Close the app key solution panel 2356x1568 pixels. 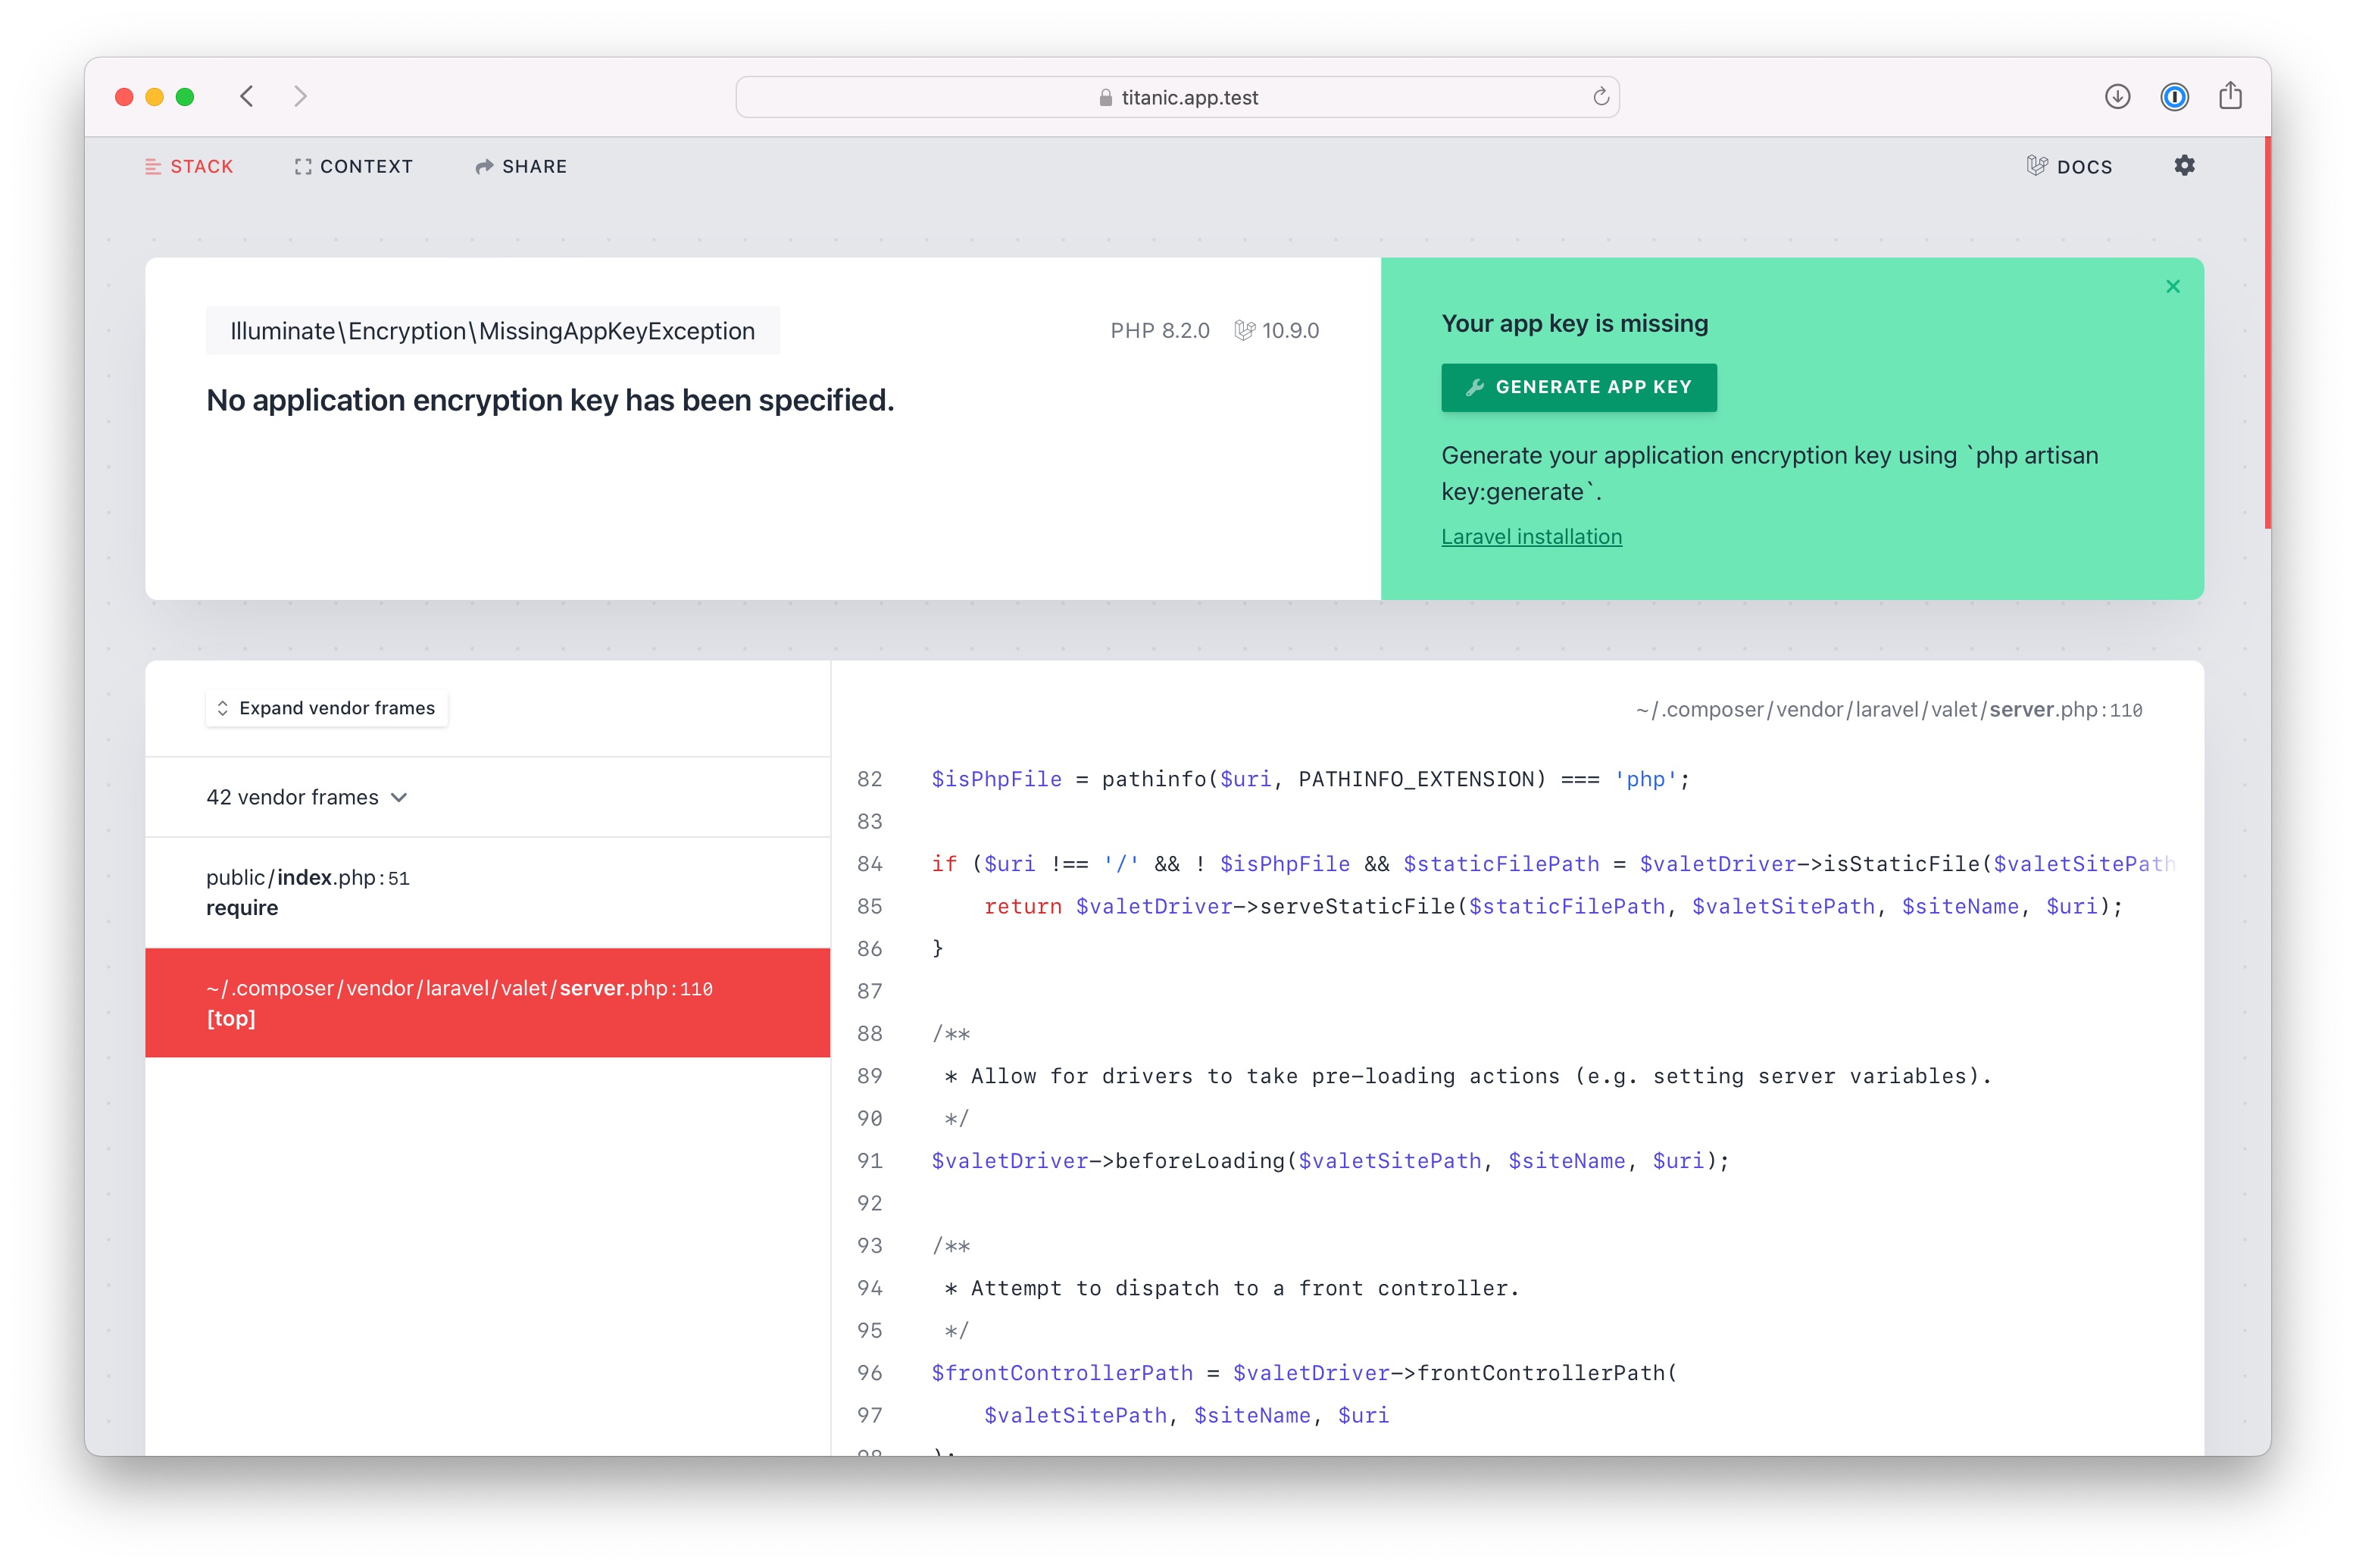pyautogui.click(x=2172, y=287)
